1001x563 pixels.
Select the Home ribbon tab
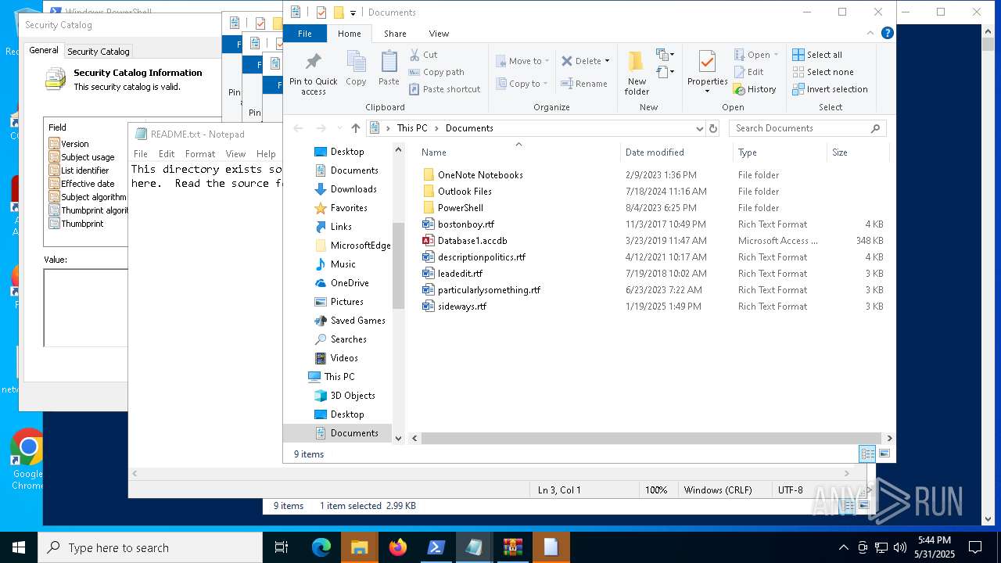pos(349,34)
